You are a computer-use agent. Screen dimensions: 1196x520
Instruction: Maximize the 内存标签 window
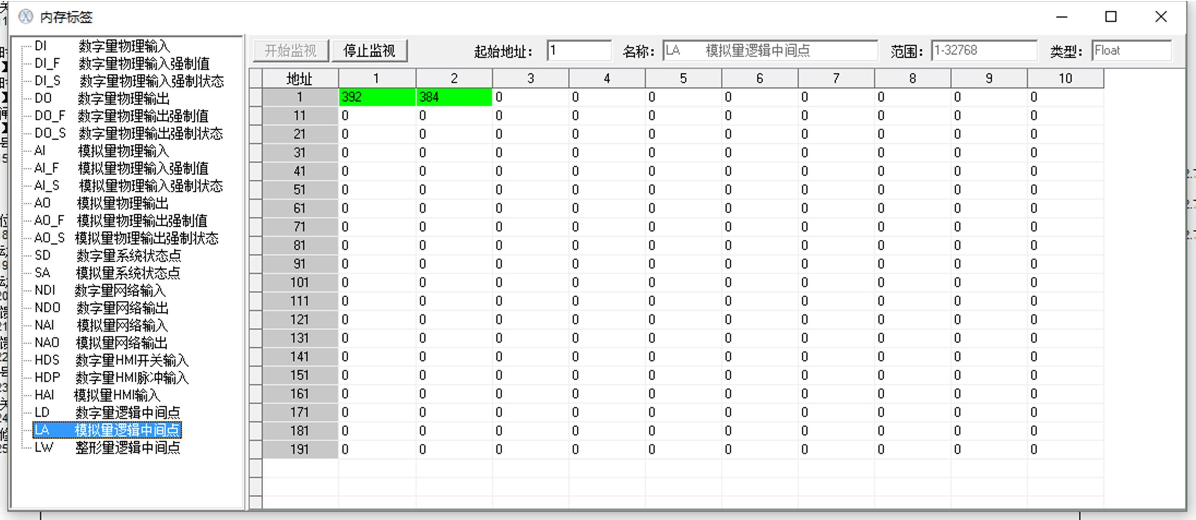coord(1111,17)
